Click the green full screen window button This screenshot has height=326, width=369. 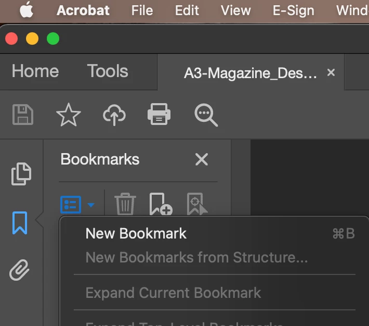pyautogui.click(x=53, y=39)
